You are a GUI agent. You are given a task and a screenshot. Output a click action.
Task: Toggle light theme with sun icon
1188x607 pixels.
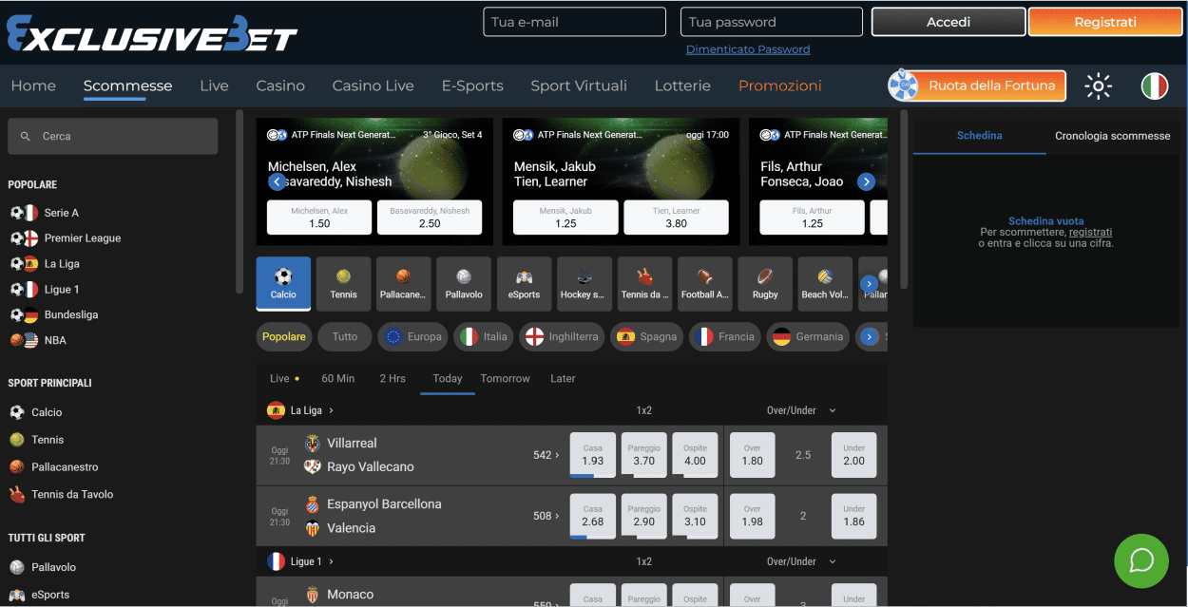pos(1098,85)
